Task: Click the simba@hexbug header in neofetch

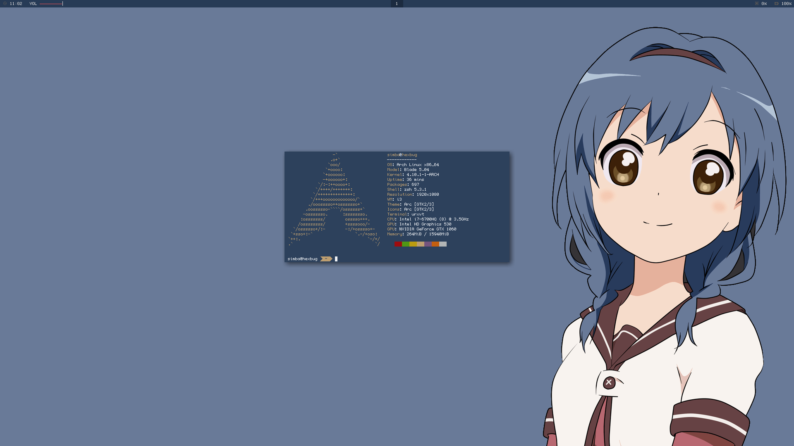Action: (402, 155)
